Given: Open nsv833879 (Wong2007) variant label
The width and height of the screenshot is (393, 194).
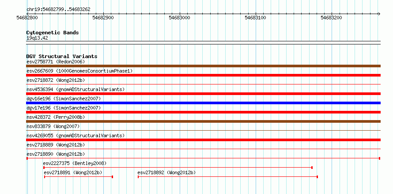Looking at the screenshot, I should coord(53,126).
